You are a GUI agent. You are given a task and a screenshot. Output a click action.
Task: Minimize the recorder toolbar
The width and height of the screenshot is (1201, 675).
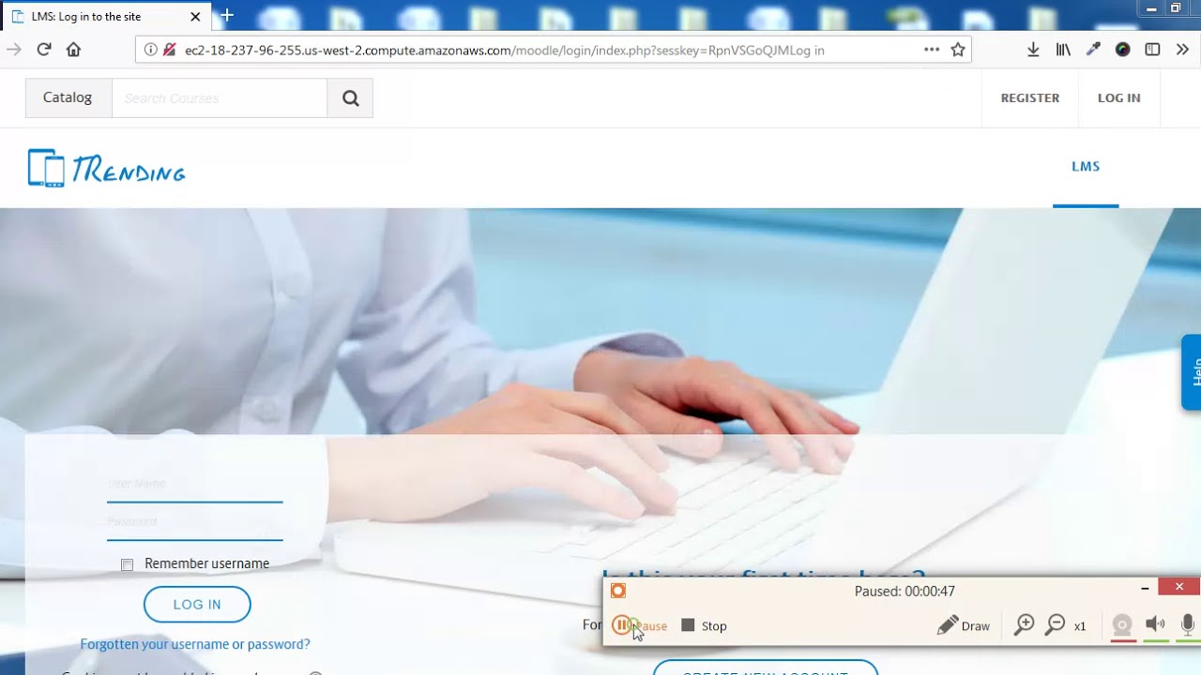coord(1145,588)
